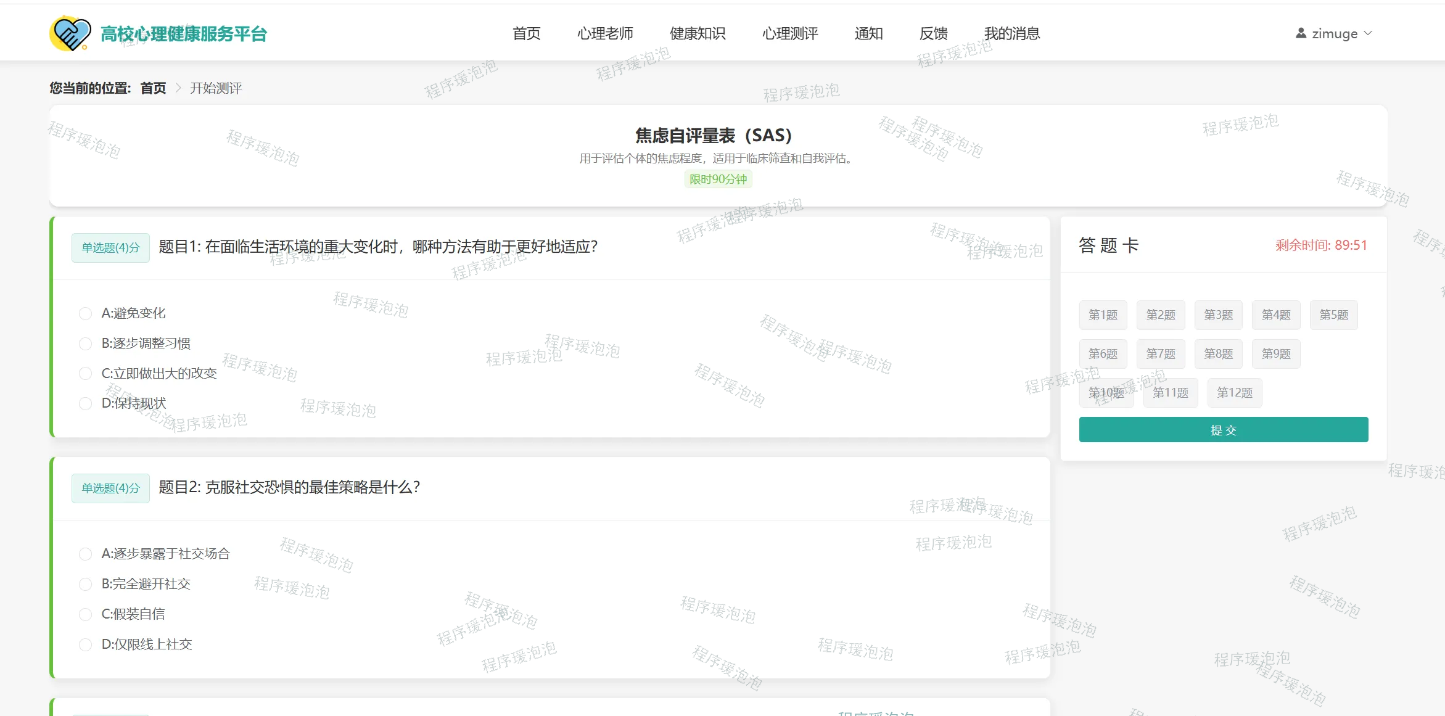This screenshot has height=716, width=1445.
Task: Click the user avatar icon beside zimuge
Action: (1301, 33)
